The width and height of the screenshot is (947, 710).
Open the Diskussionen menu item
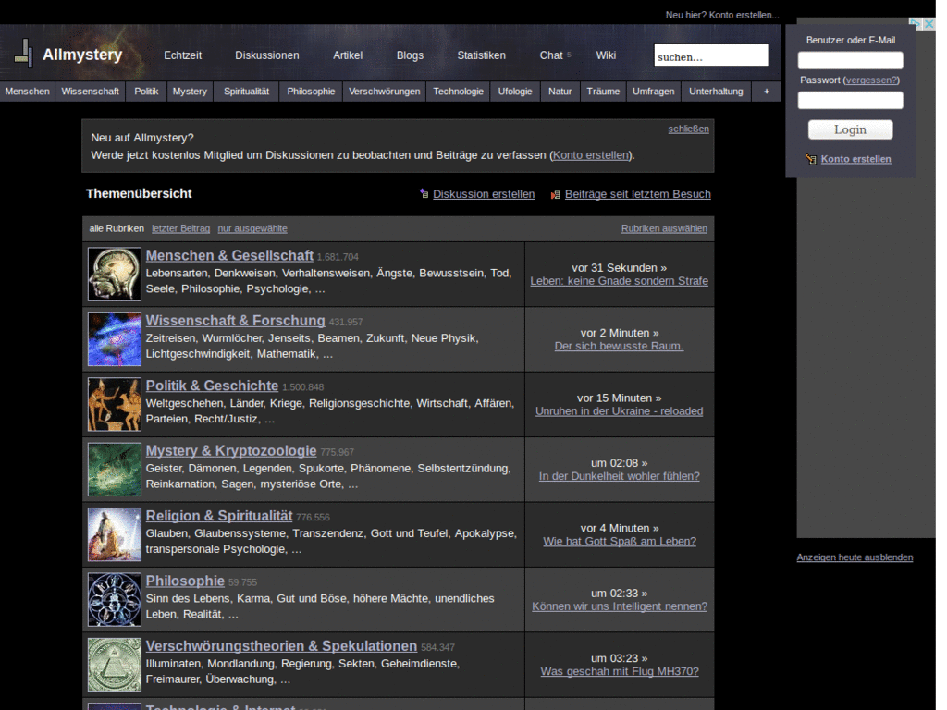tap(266, 55)
